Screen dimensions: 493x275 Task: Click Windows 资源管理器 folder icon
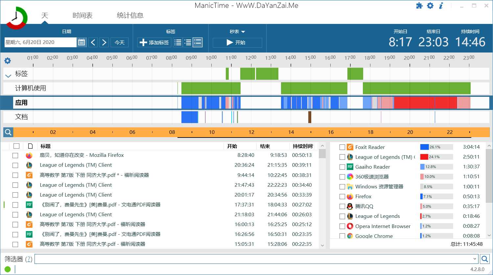click(x=350, y=186)
